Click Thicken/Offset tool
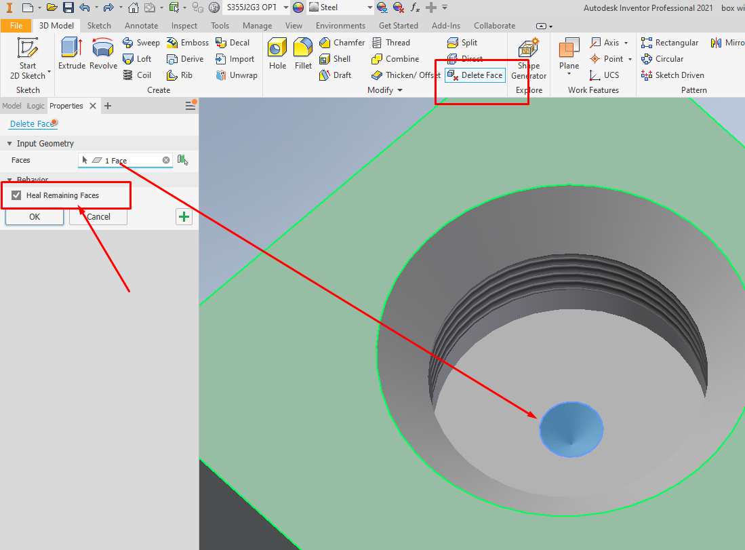 406,75
